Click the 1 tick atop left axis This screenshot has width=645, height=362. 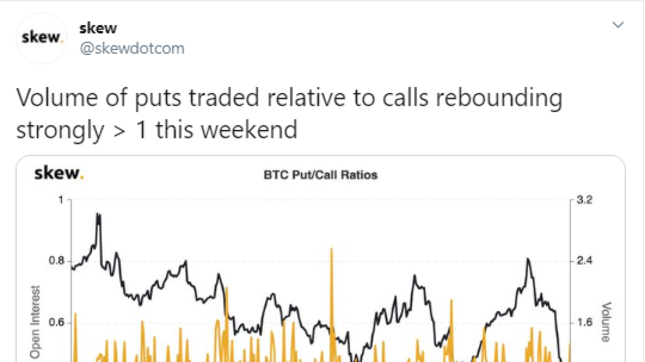pos(61,200)
